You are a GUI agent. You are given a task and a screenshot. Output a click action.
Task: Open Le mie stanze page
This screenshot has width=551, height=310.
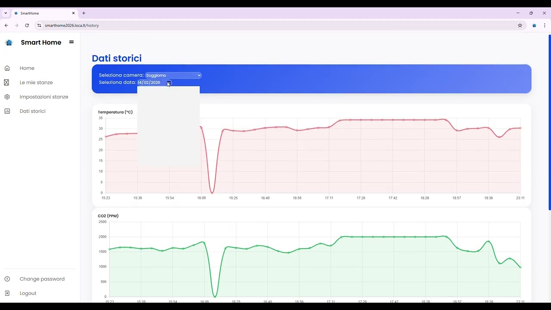coord(36,82)
